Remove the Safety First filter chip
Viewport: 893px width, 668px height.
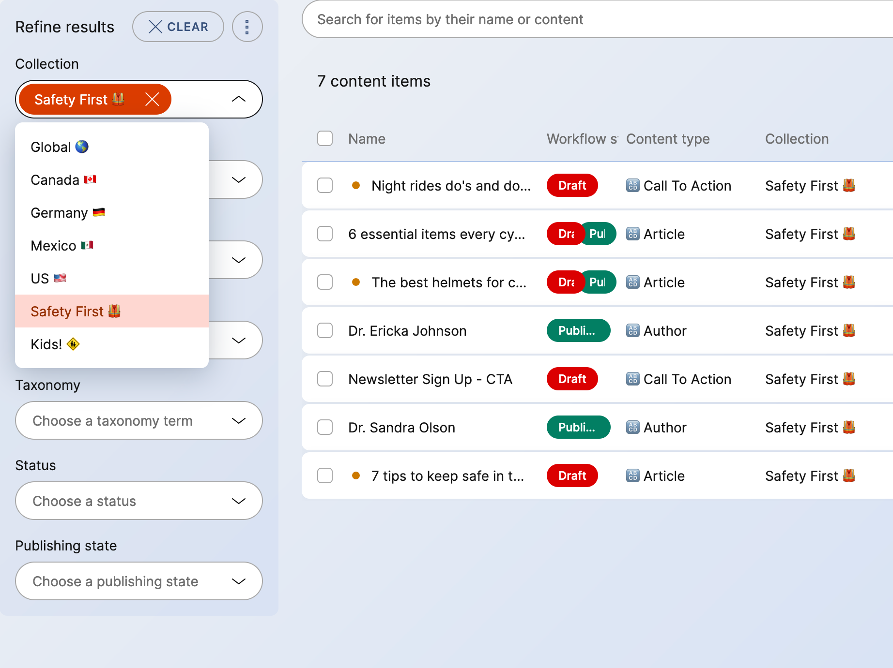pyautogui.click(x=153, y=99)
